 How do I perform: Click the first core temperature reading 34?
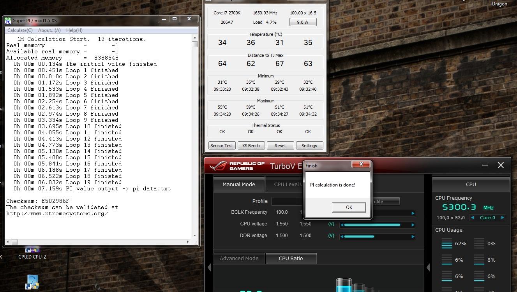point(222,42)
